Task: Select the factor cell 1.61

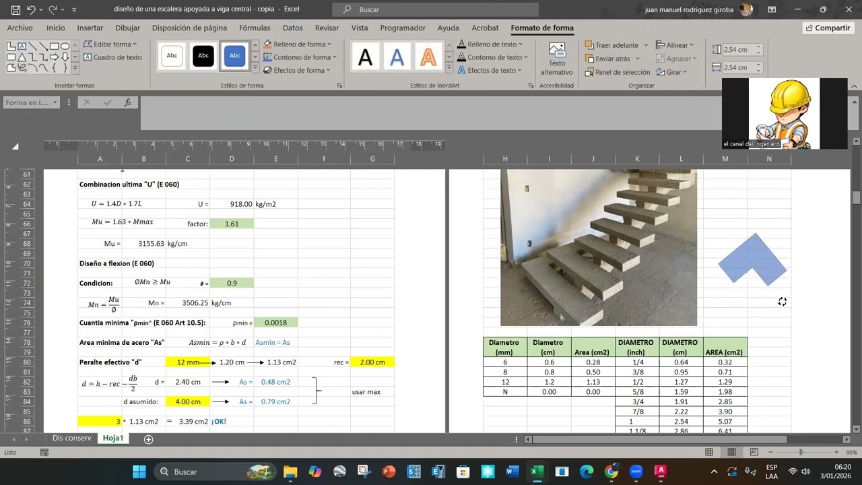Action: (232, 224)
